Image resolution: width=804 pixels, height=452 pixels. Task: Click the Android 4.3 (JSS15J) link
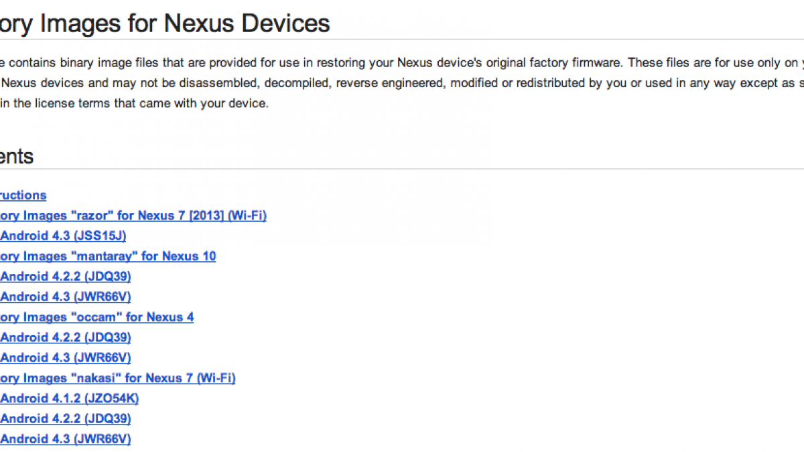point(64,236)
